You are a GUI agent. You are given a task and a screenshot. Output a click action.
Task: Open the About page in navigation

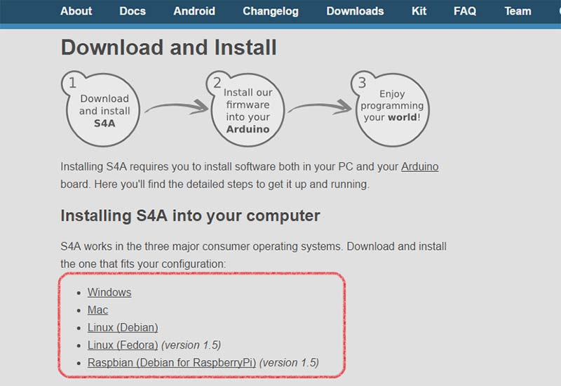point(76,11)
